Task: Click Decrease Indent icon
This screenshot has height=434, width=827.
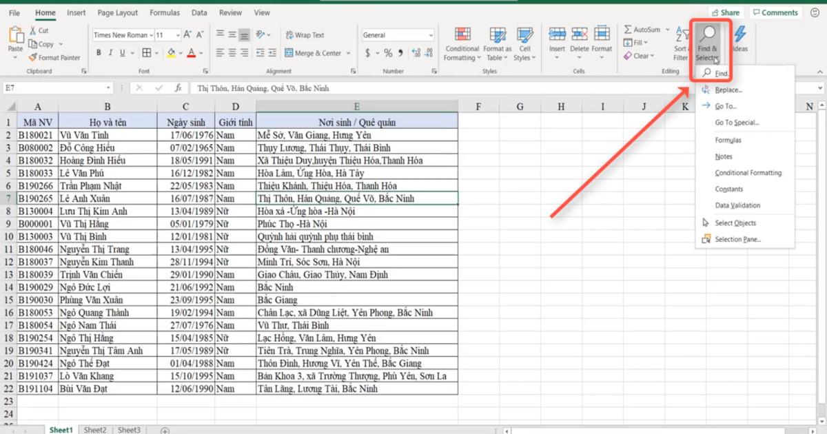Action: coord(260,53)
